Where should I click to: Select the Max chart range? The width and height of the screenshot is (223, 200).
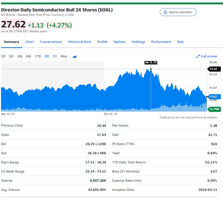click(64, 56)
